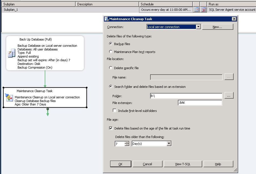This screenshot has width=256, height=174.
Task: Click the Description column header
Action: [107, 4]
